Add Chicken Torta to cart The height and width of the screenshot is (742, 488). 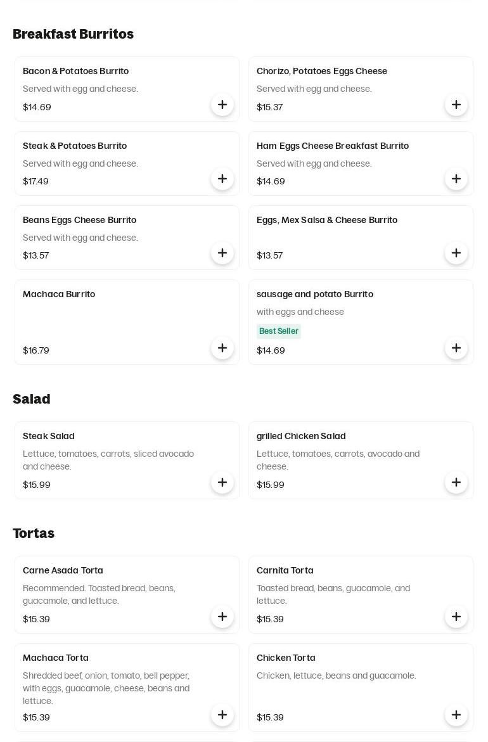(x=456, y=715)
